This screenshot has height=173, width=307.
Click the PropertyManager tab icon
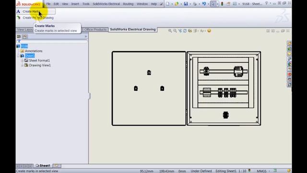coord(24,37)
